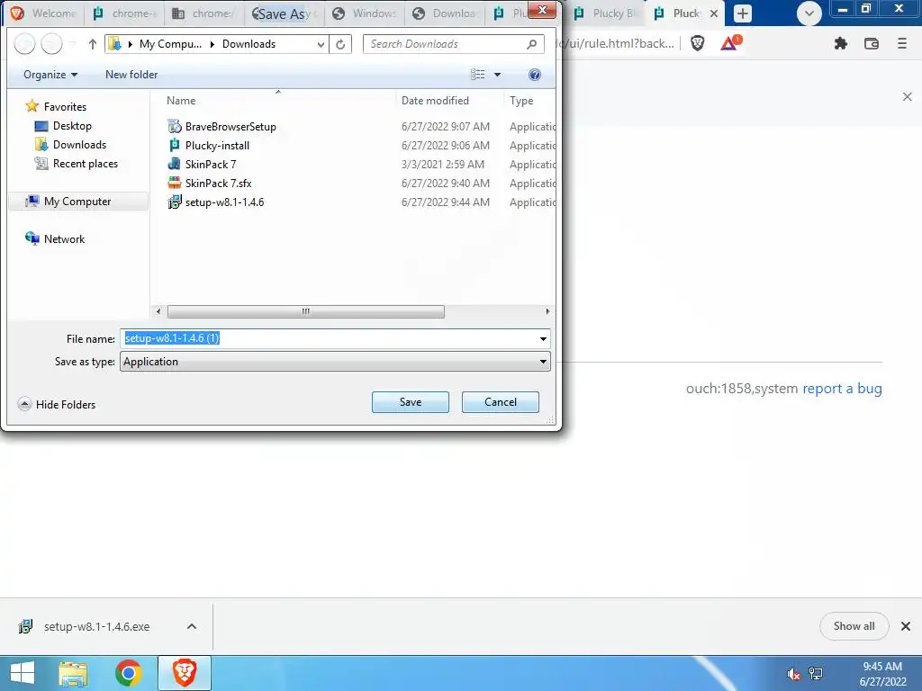
Task: Open the Save as type combo box
Action: click(x=335, y=362)
